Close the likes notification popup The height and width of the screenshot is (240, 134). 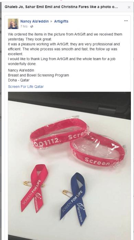point(129,7)
